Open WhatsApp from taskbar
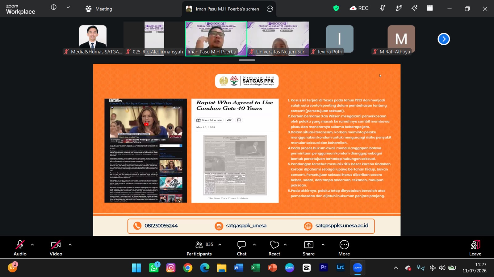This screenshot has height=277, width=494. click(x=154, y=268)
